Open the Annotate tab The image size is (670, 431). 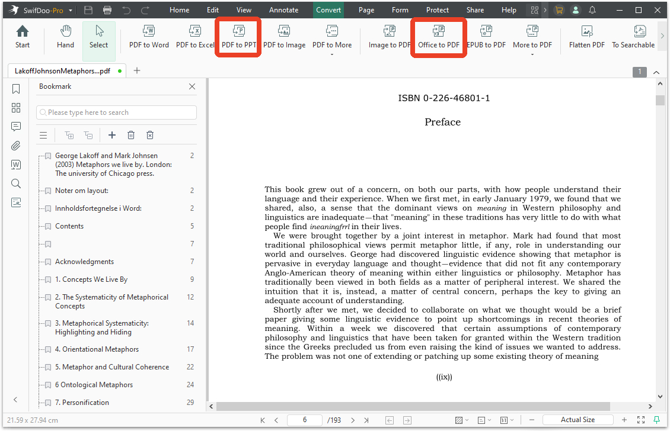point(284,10)
